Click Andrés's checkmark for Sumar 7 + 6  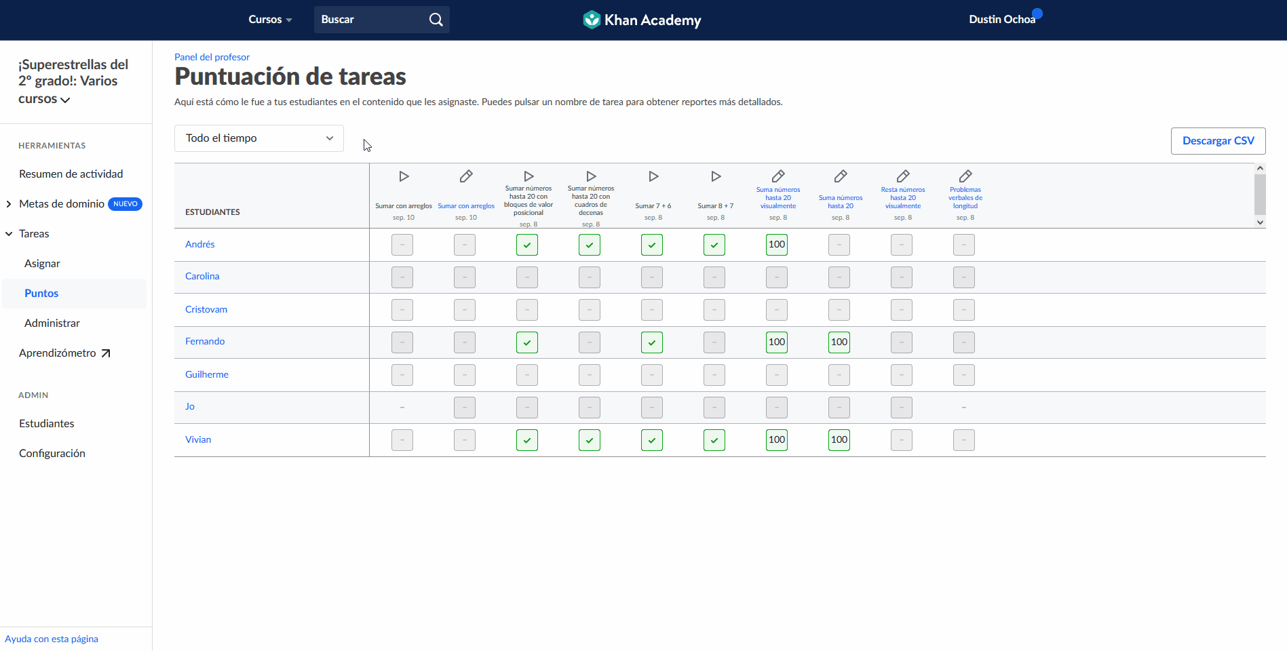pos(652,245)
